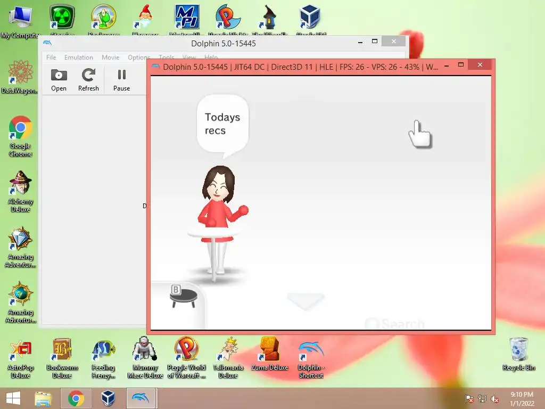Image resolution: width=545 pixels, height=409 pixels.
Task: Click the B back stool button in game
Action: (183, 296)
